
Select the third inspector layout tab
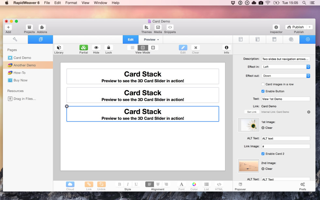pyautogui.click(x=274, y=39)
